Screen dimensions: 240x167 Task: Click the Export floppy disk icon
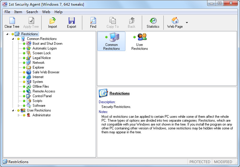(x=72, y=21)
